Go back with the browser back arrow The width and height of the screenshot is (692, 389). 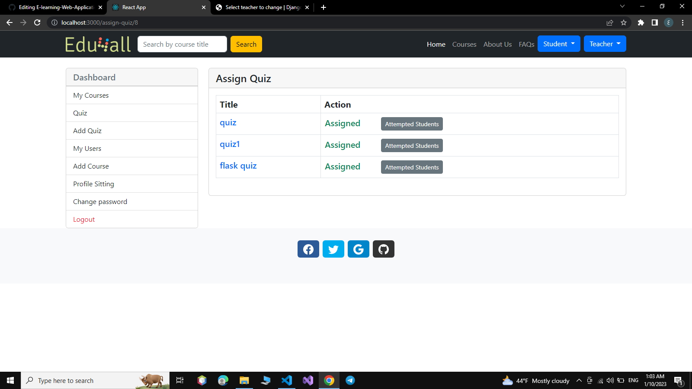click(x=10, y=22)
